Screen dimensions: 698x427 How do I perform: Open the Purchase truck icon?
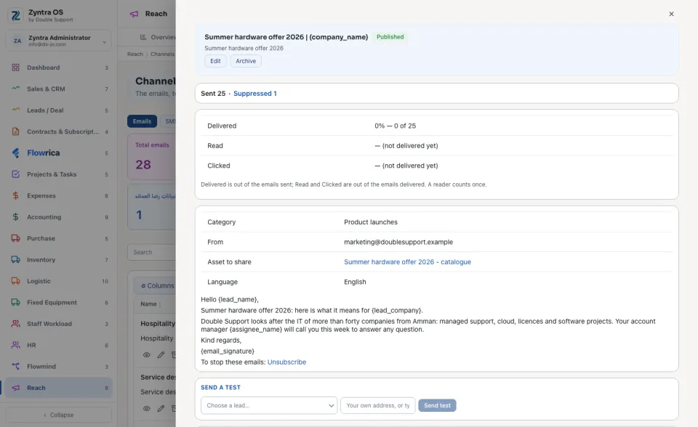15,238
